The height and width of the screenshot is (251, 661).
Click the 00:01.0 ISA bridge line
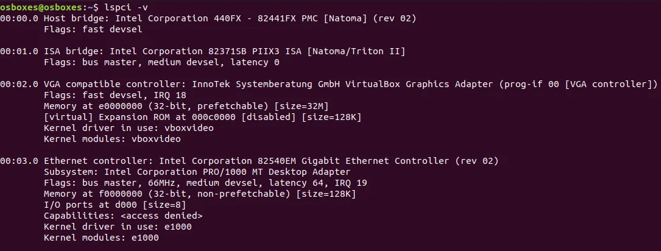pyautogui.click(x=203, y=51)
